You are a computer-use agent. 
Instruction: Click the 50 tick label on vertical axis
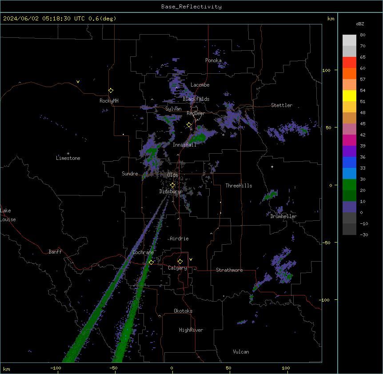pos(328,127)
